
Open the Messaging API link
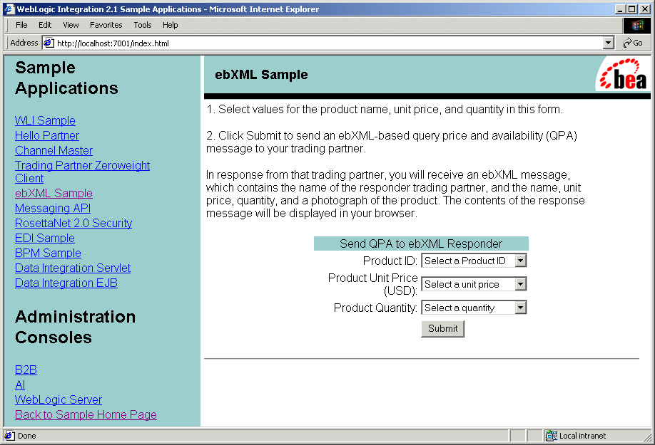[x=53, y=209]
